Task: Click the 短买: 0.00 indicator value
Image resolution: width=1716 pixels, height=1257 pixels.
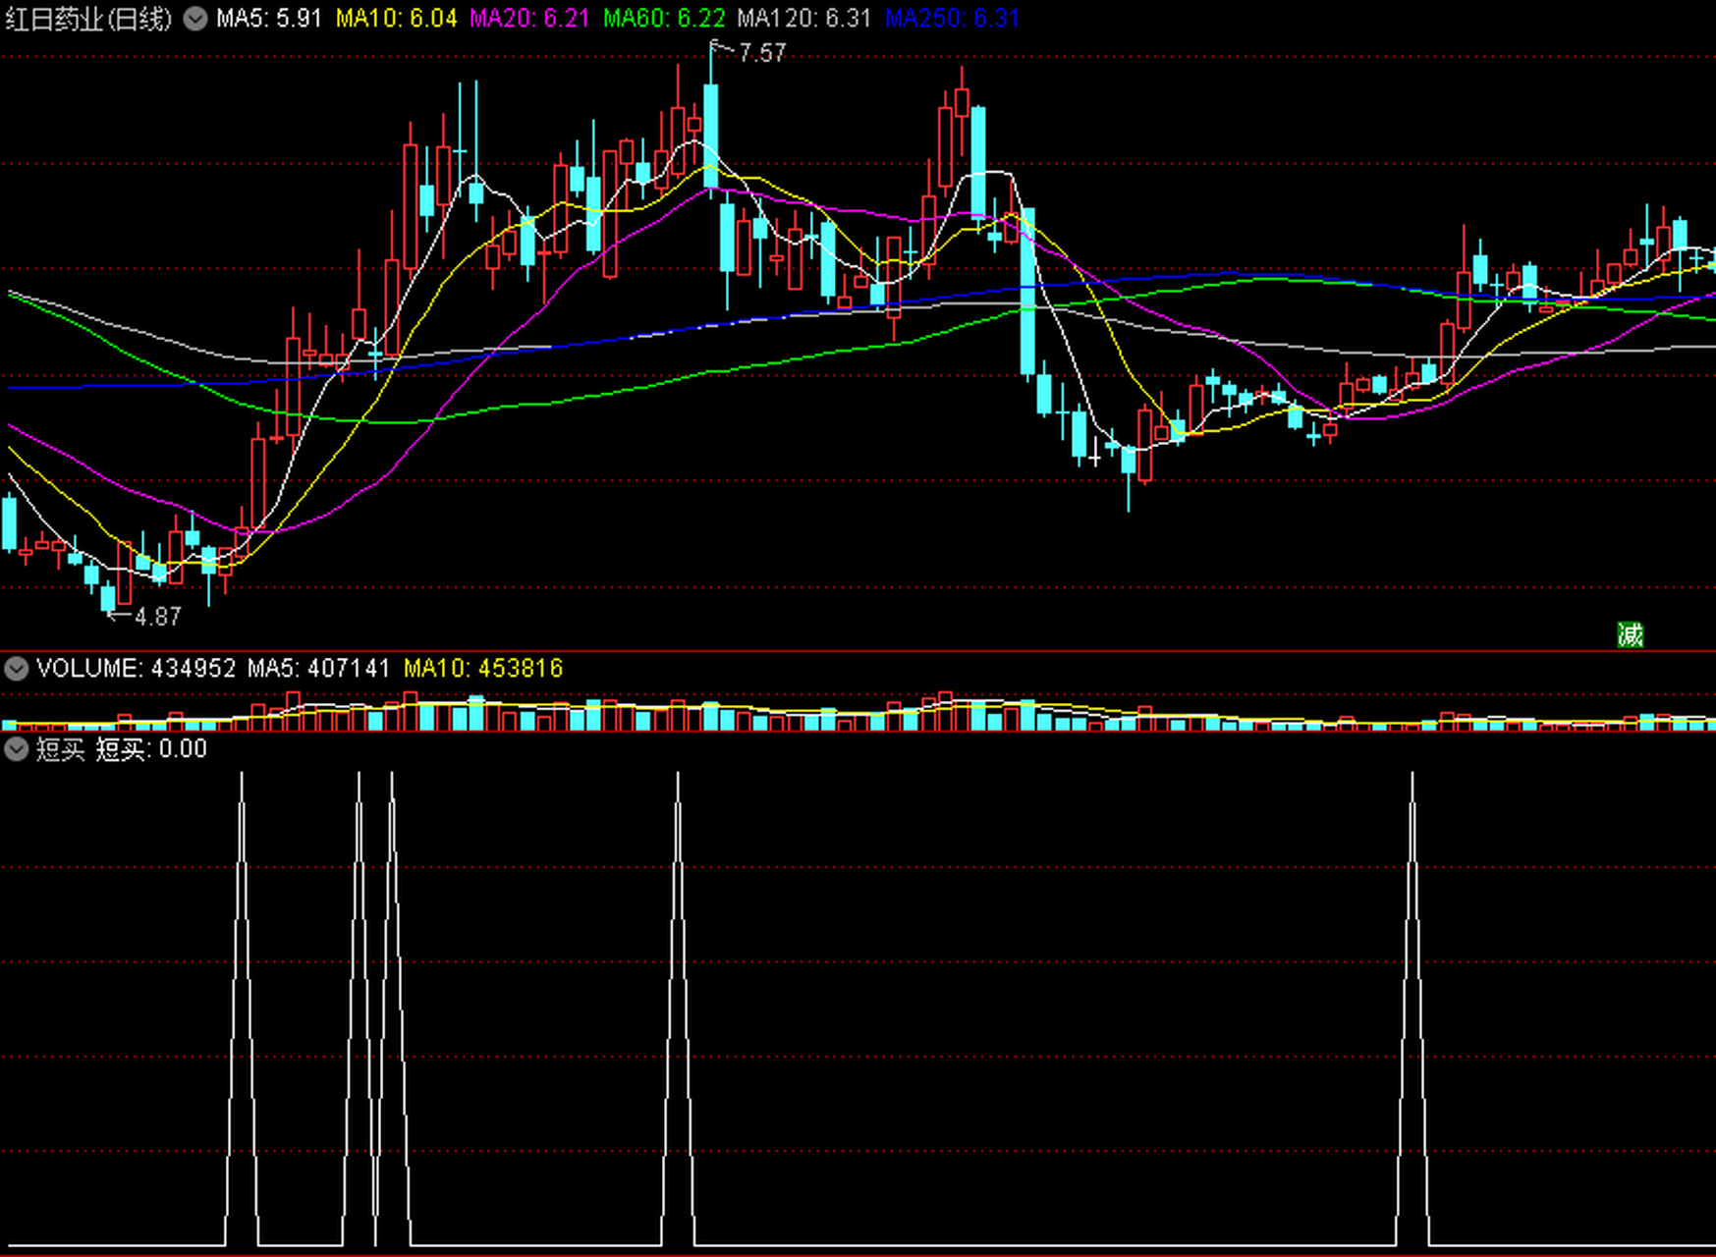Action: [x=151, y=749]
